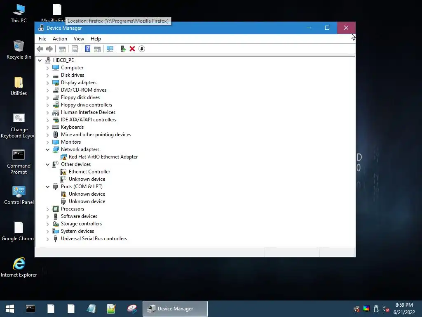Select Floppy drive controllers label
422x317 pixels.
[x=87, y=105]
